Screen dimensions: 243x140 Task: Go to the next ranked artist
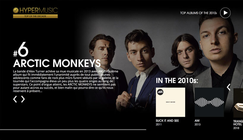point(23,99)
